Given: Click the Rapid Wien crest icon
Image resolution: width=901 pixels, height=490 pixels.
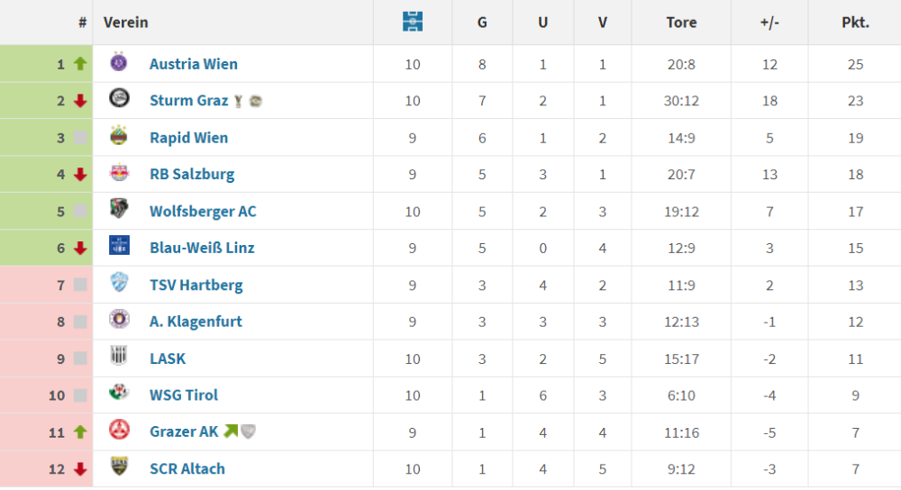Looking at the screenshot, I should (119, 137).
